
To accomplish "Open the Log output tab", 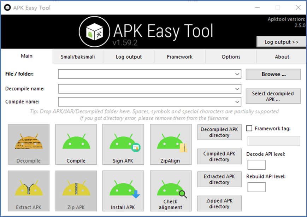I will [129, 57].
